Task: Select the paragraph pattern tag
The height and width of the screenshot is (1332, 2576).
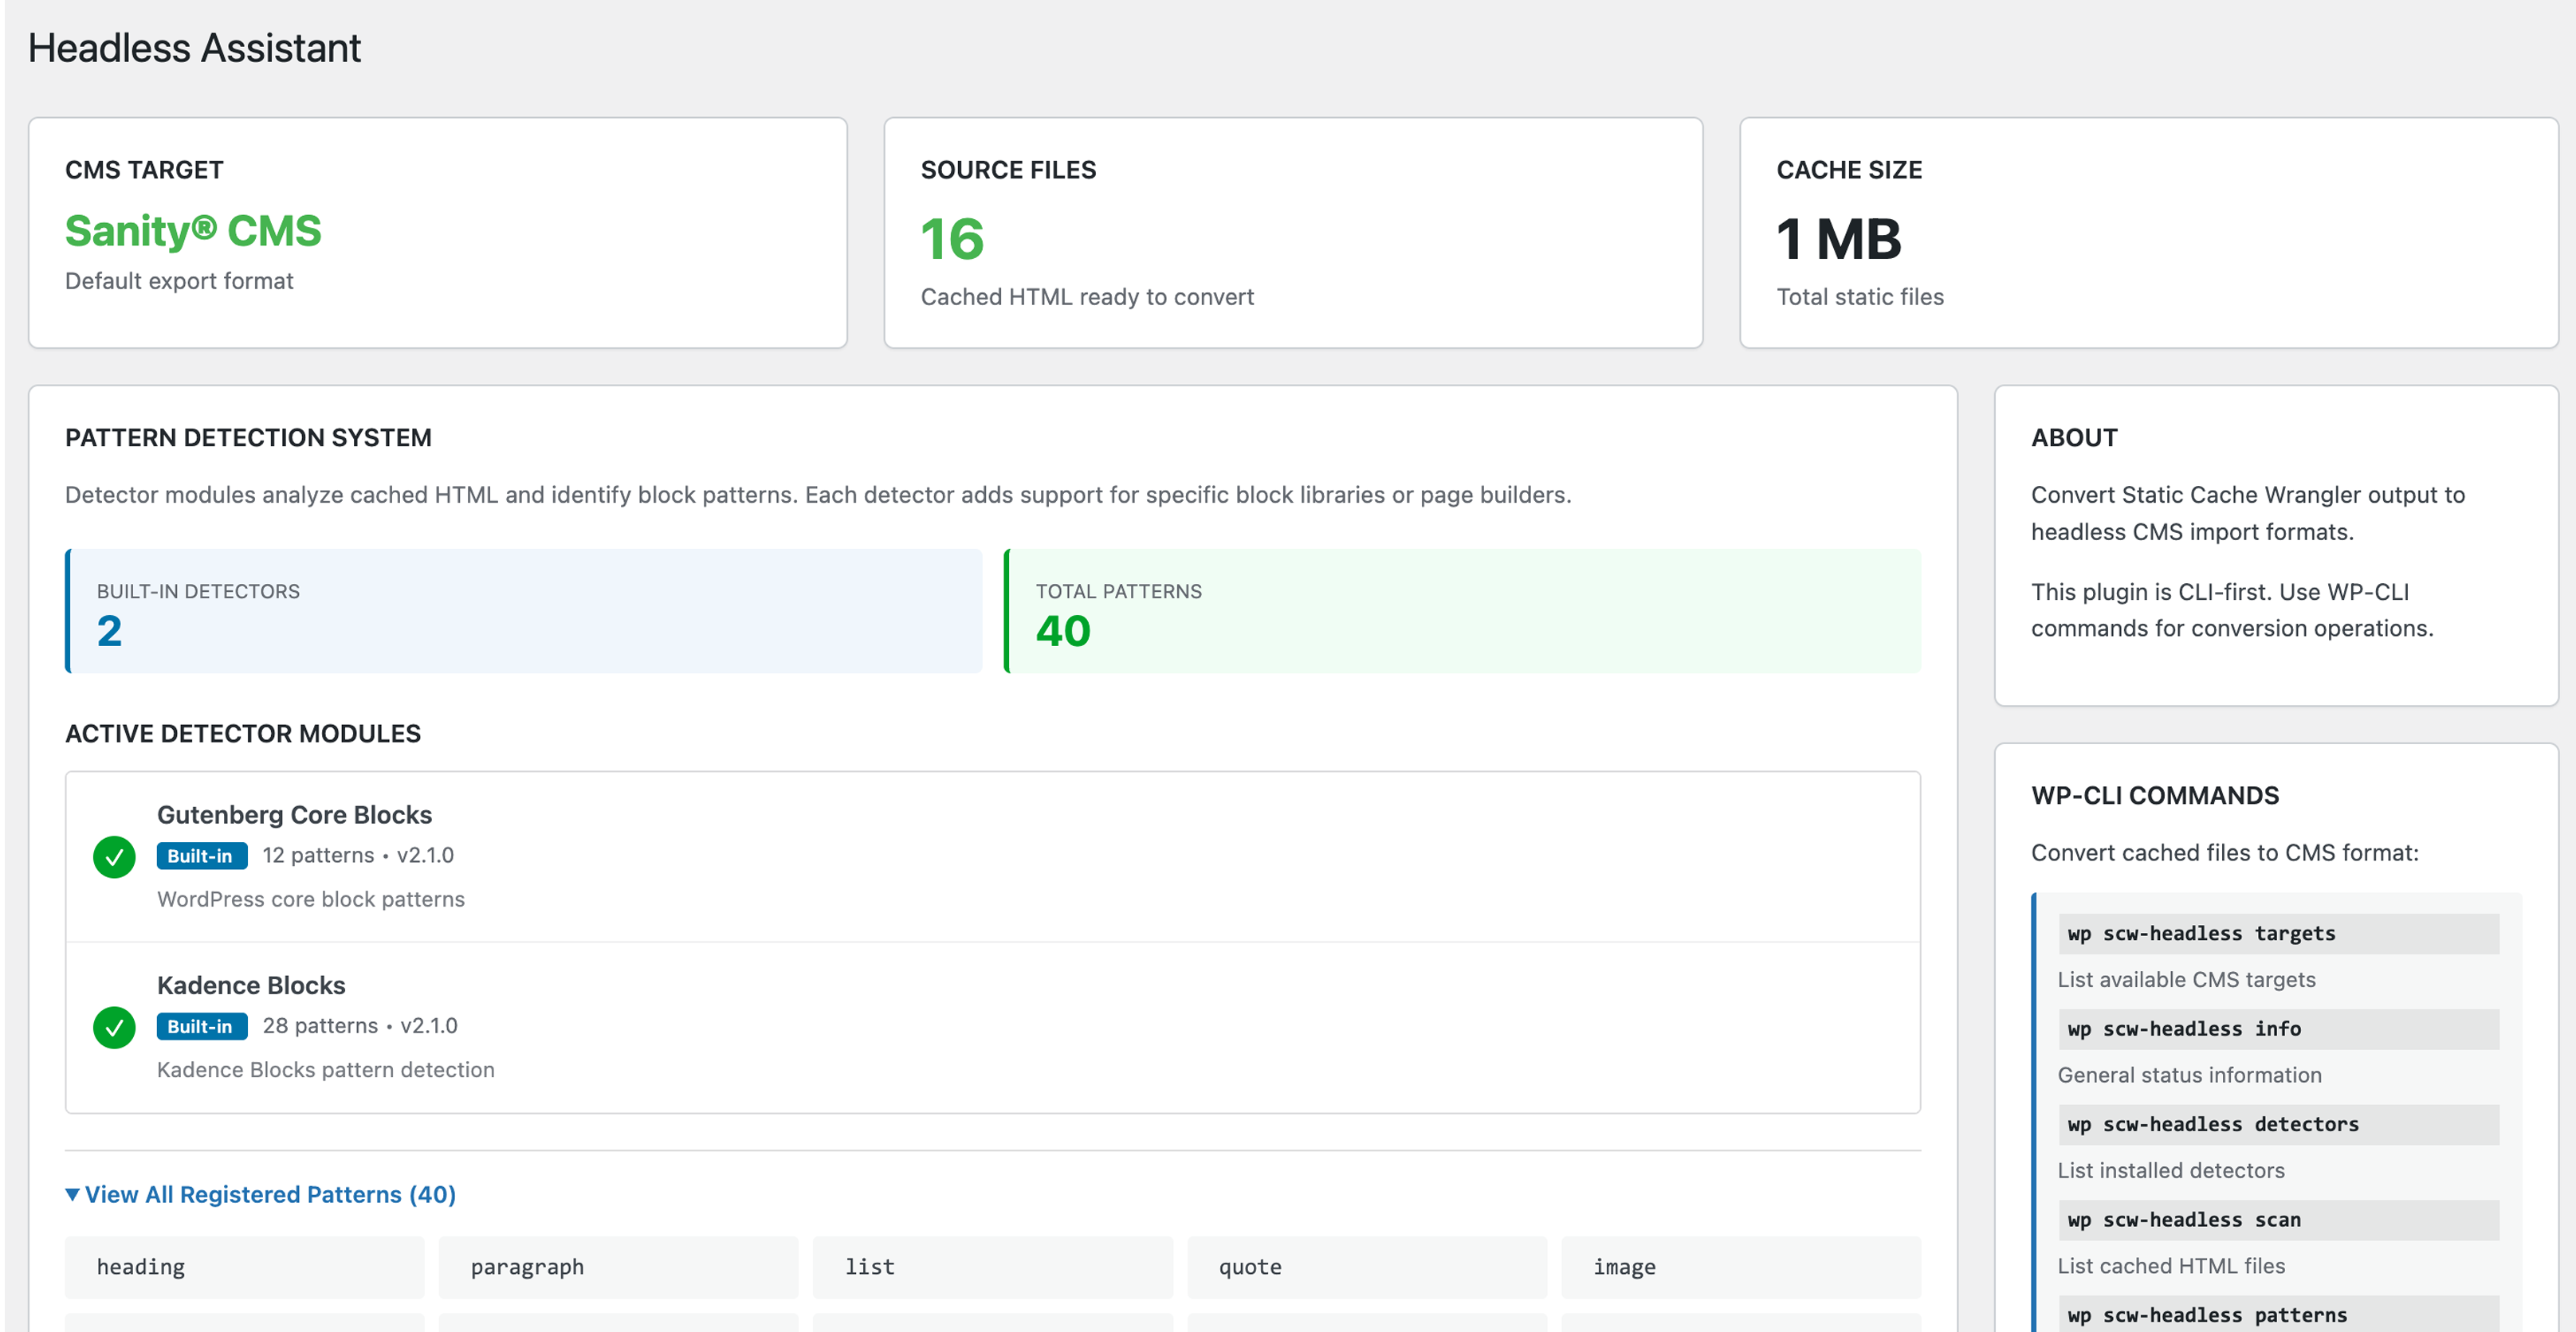Action: (x=618, y=1266)
